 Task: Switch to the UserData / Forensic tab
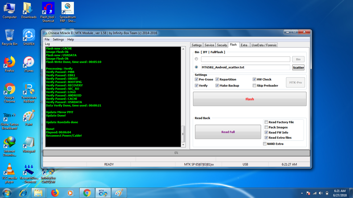tap(264, 45)
